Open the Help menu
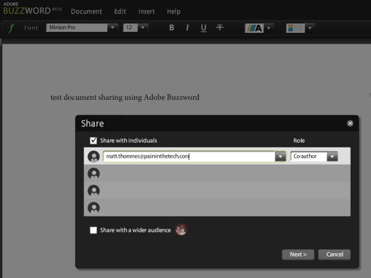Viewport: 371px width, 278px height. click(x=173, y=11)
